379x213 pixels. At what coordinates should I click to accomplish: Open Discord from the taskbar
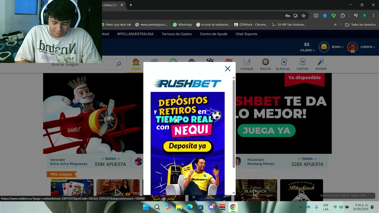211,207
